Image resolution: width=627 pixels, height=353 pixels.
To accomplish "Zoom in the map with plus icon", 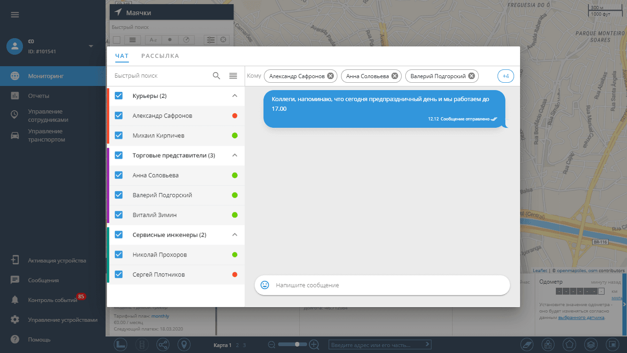I will click(314, 344).
